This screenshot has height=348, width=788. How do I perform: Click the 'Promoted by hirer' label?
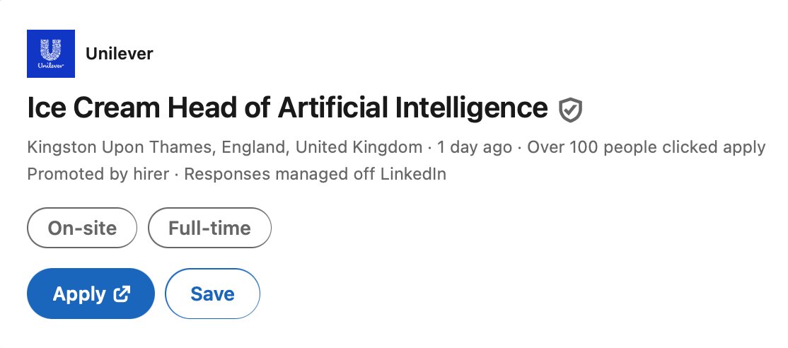98,174
